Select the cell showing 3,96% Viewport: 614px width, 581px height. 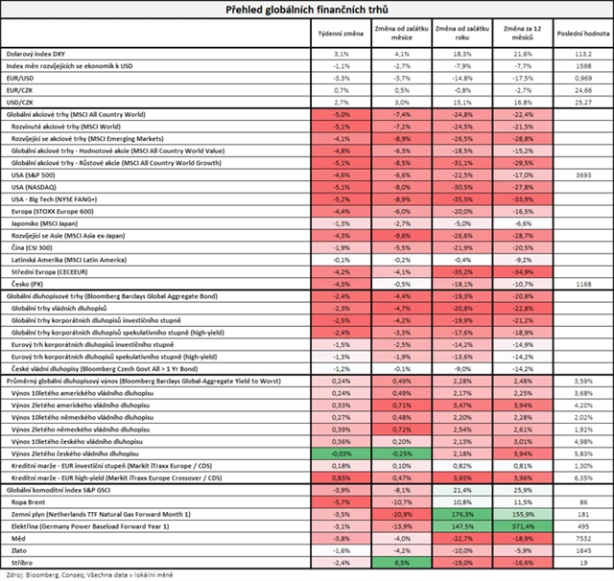click(522, 476)
